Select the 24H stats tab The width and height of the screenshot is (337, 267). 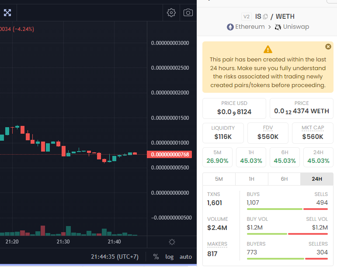pyautogui.click(x=317, y=179)
